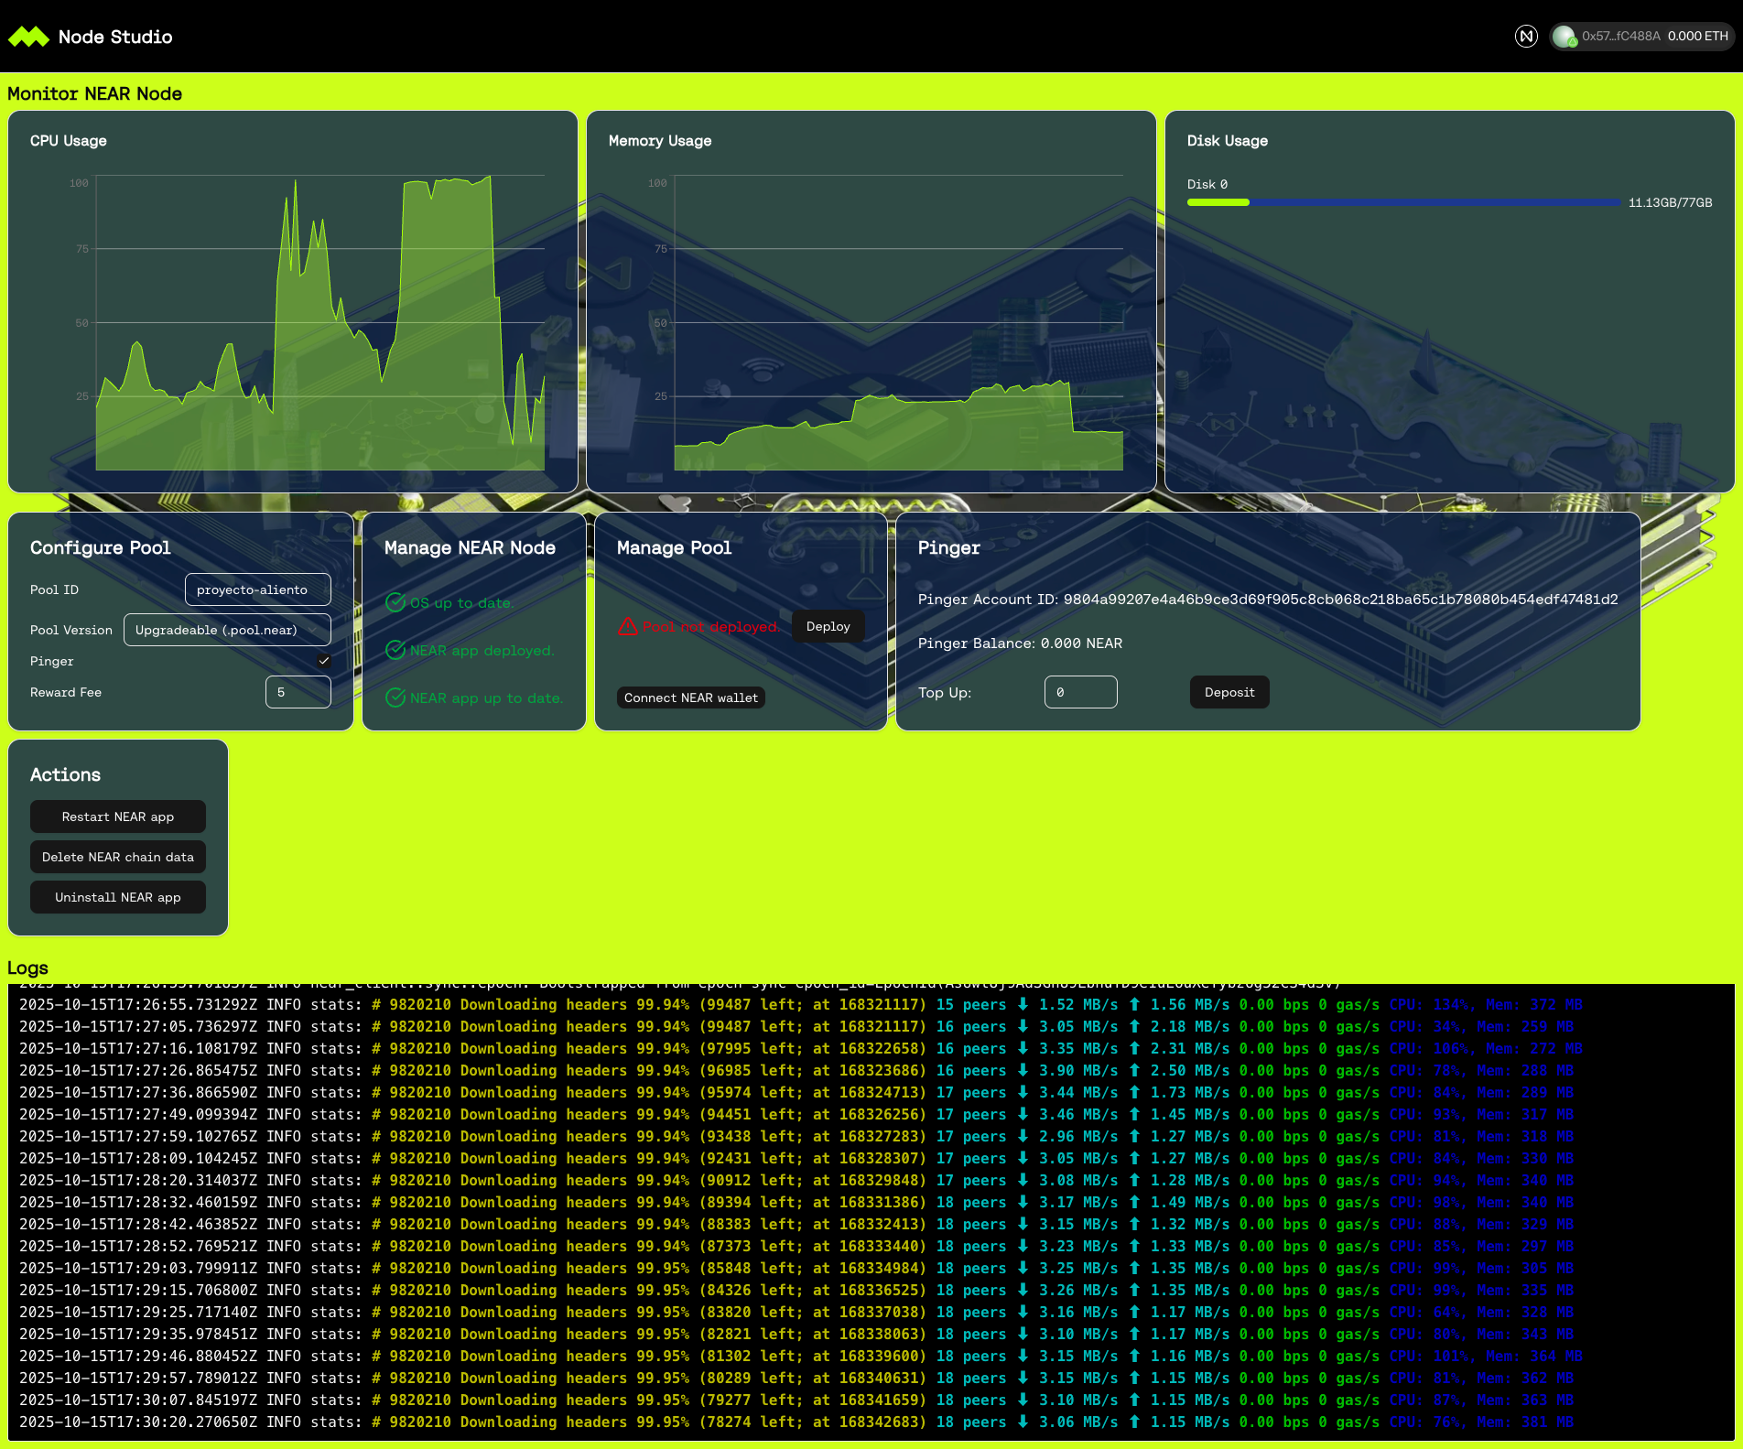Click the Top Up amount input

(x=1080, y=692)
